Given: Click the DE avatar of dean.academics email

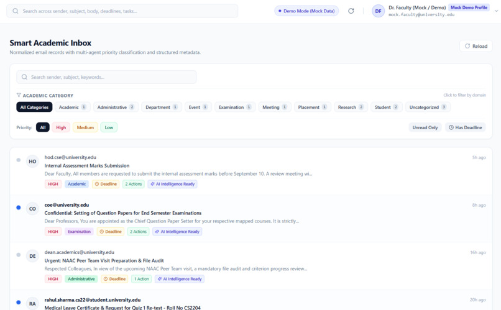Looking at the screenshot, I should (x=32, y=256).
